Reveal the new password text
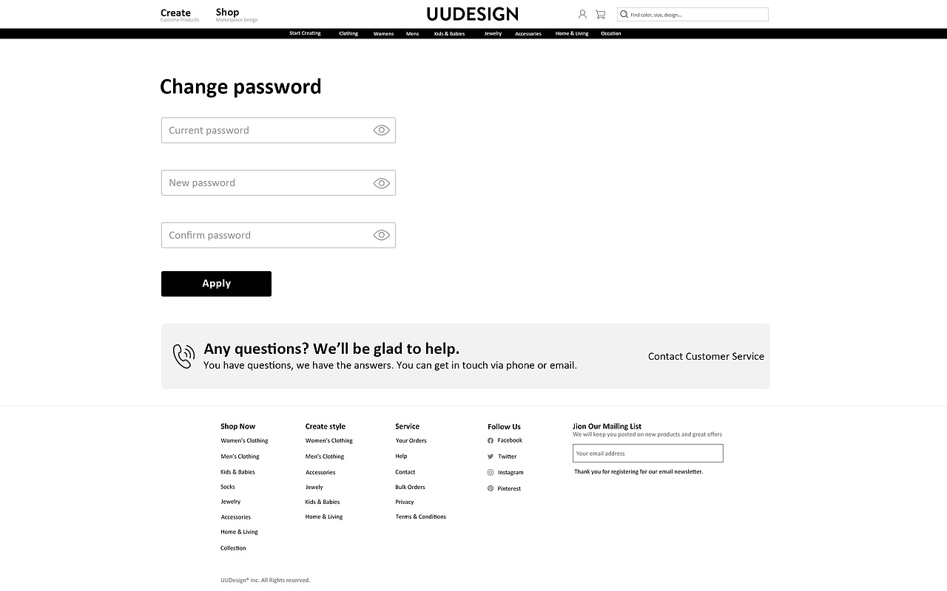This screenshot has height=591, width=947. pyautogui.click(x=381, y=183)
